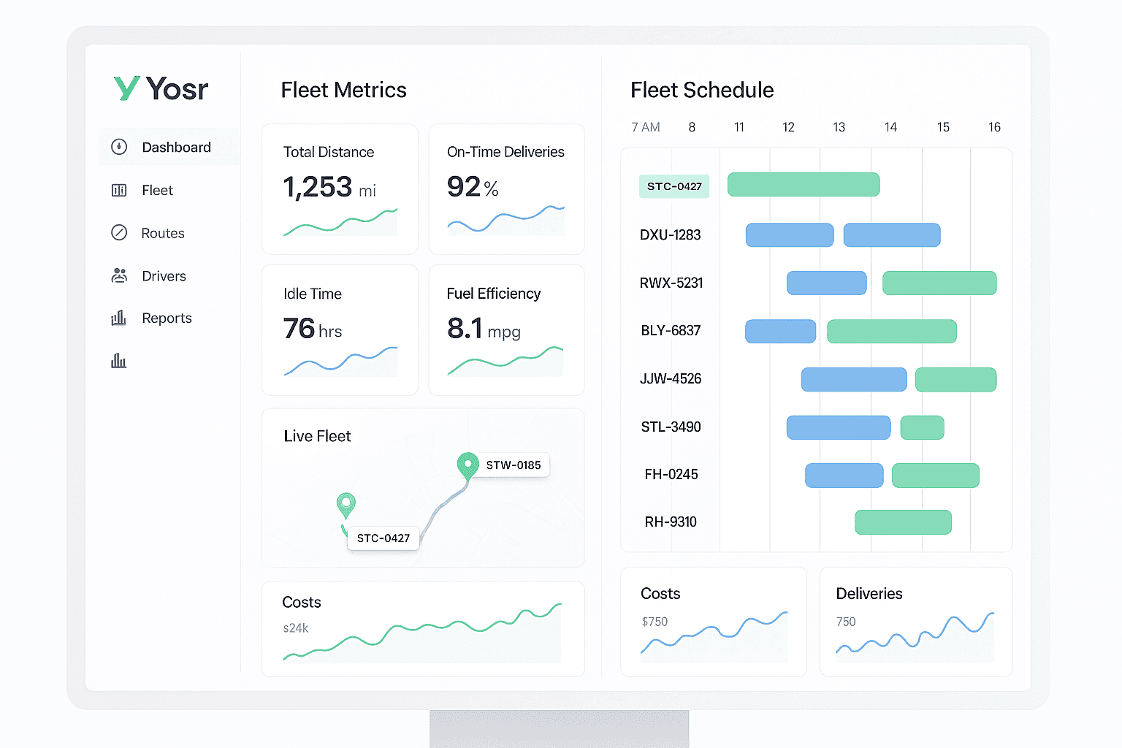Click the Reports bar chart icon

click(118, 318)
